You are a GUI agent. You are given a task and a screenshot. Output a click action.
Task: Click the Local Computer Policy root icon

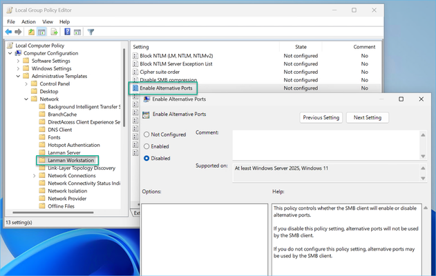coord(10,46)
